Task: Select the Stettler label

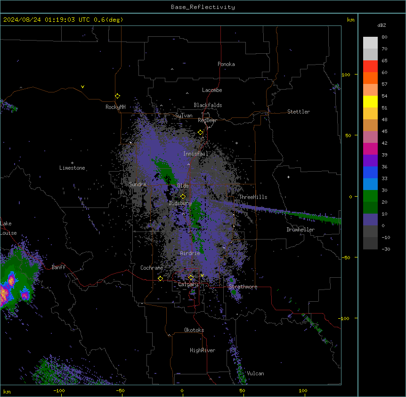Action: point(299,112)
